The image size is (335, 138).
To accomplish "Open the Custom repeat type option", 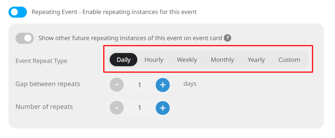I will coord(289,60).
